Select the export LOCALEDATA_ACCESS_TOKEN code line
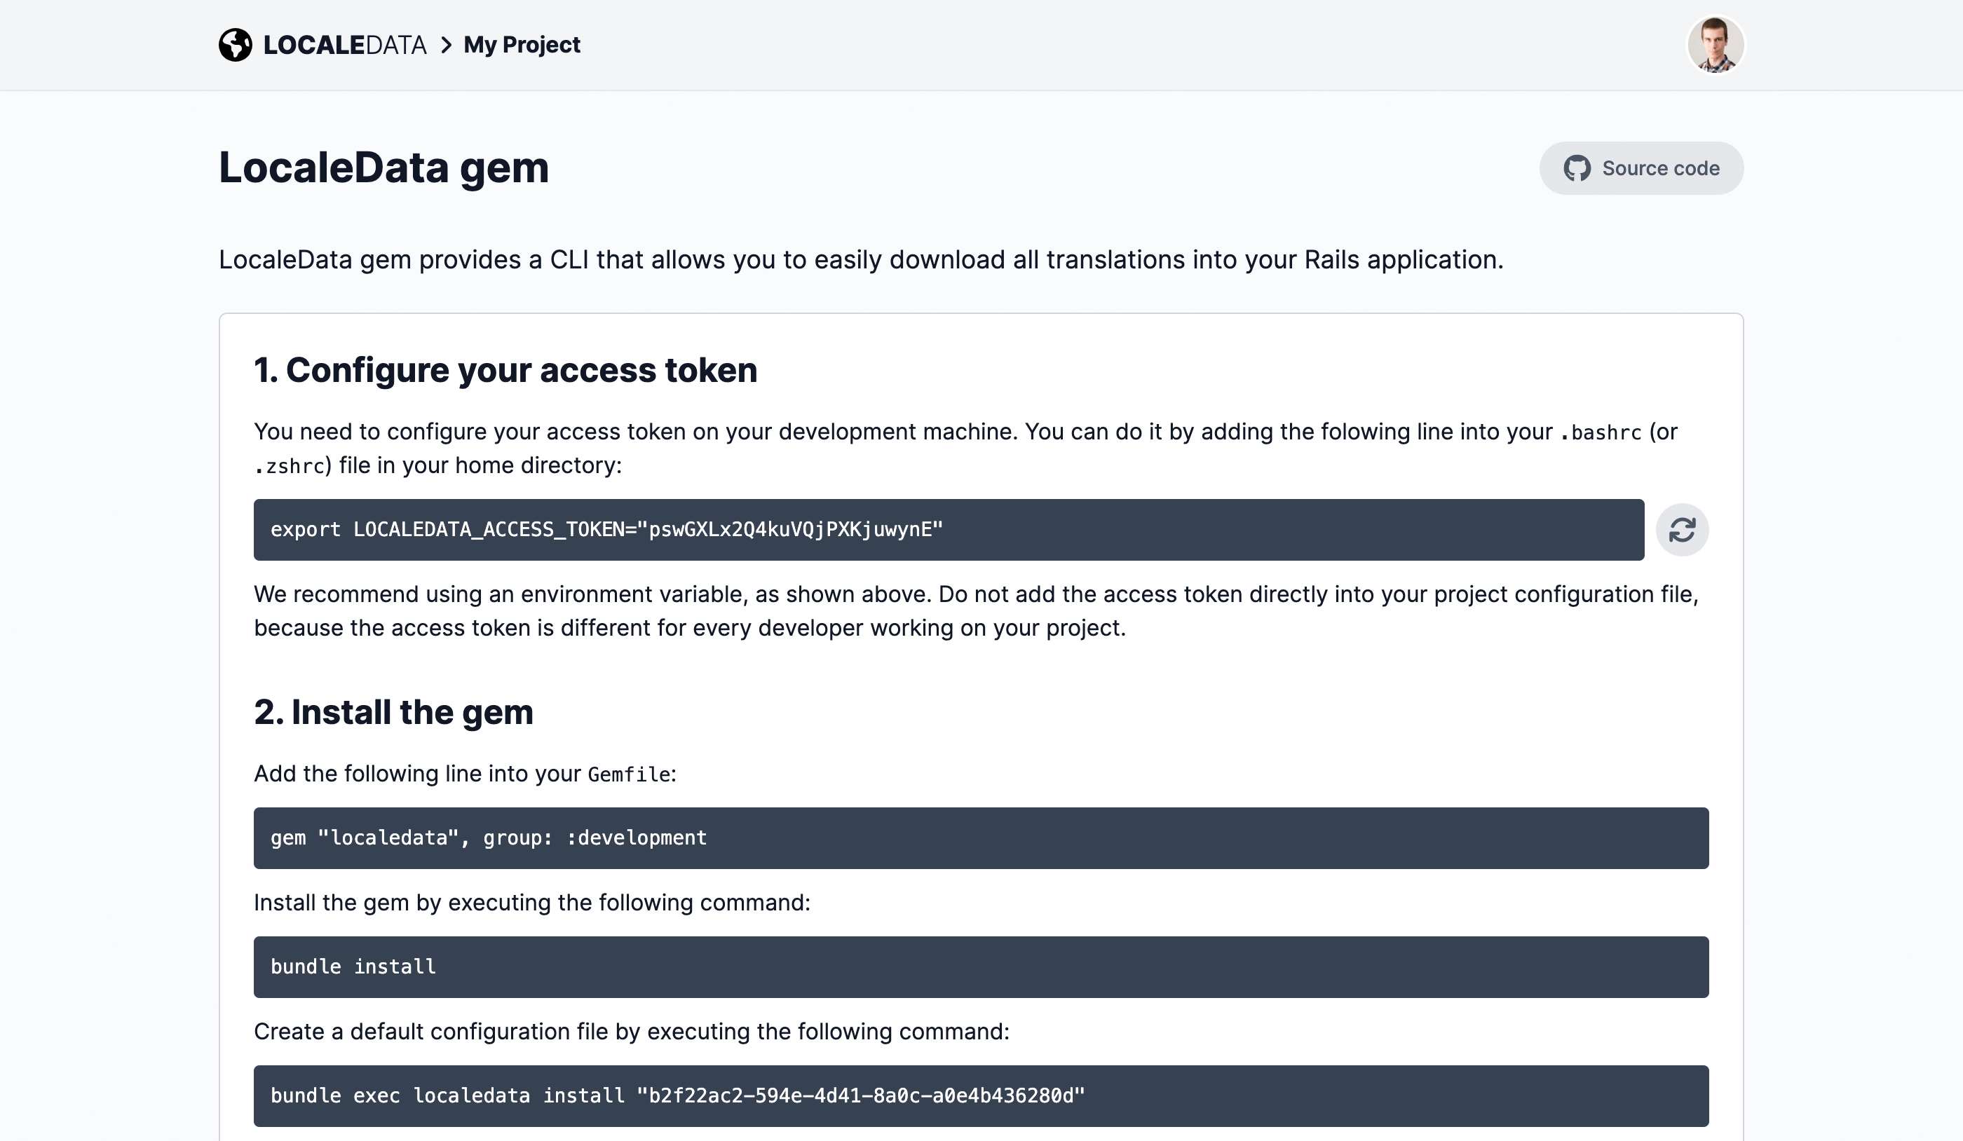 949,530
